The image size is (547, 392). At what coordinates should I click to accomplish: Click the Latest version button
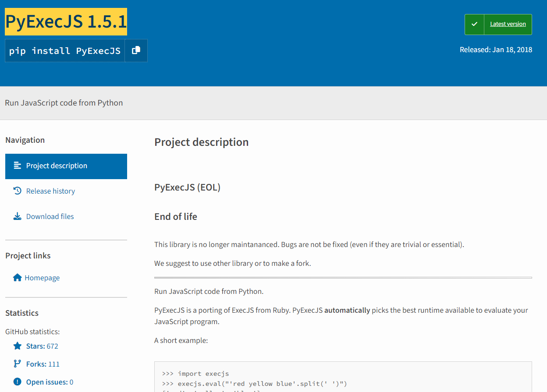(507, 24)
